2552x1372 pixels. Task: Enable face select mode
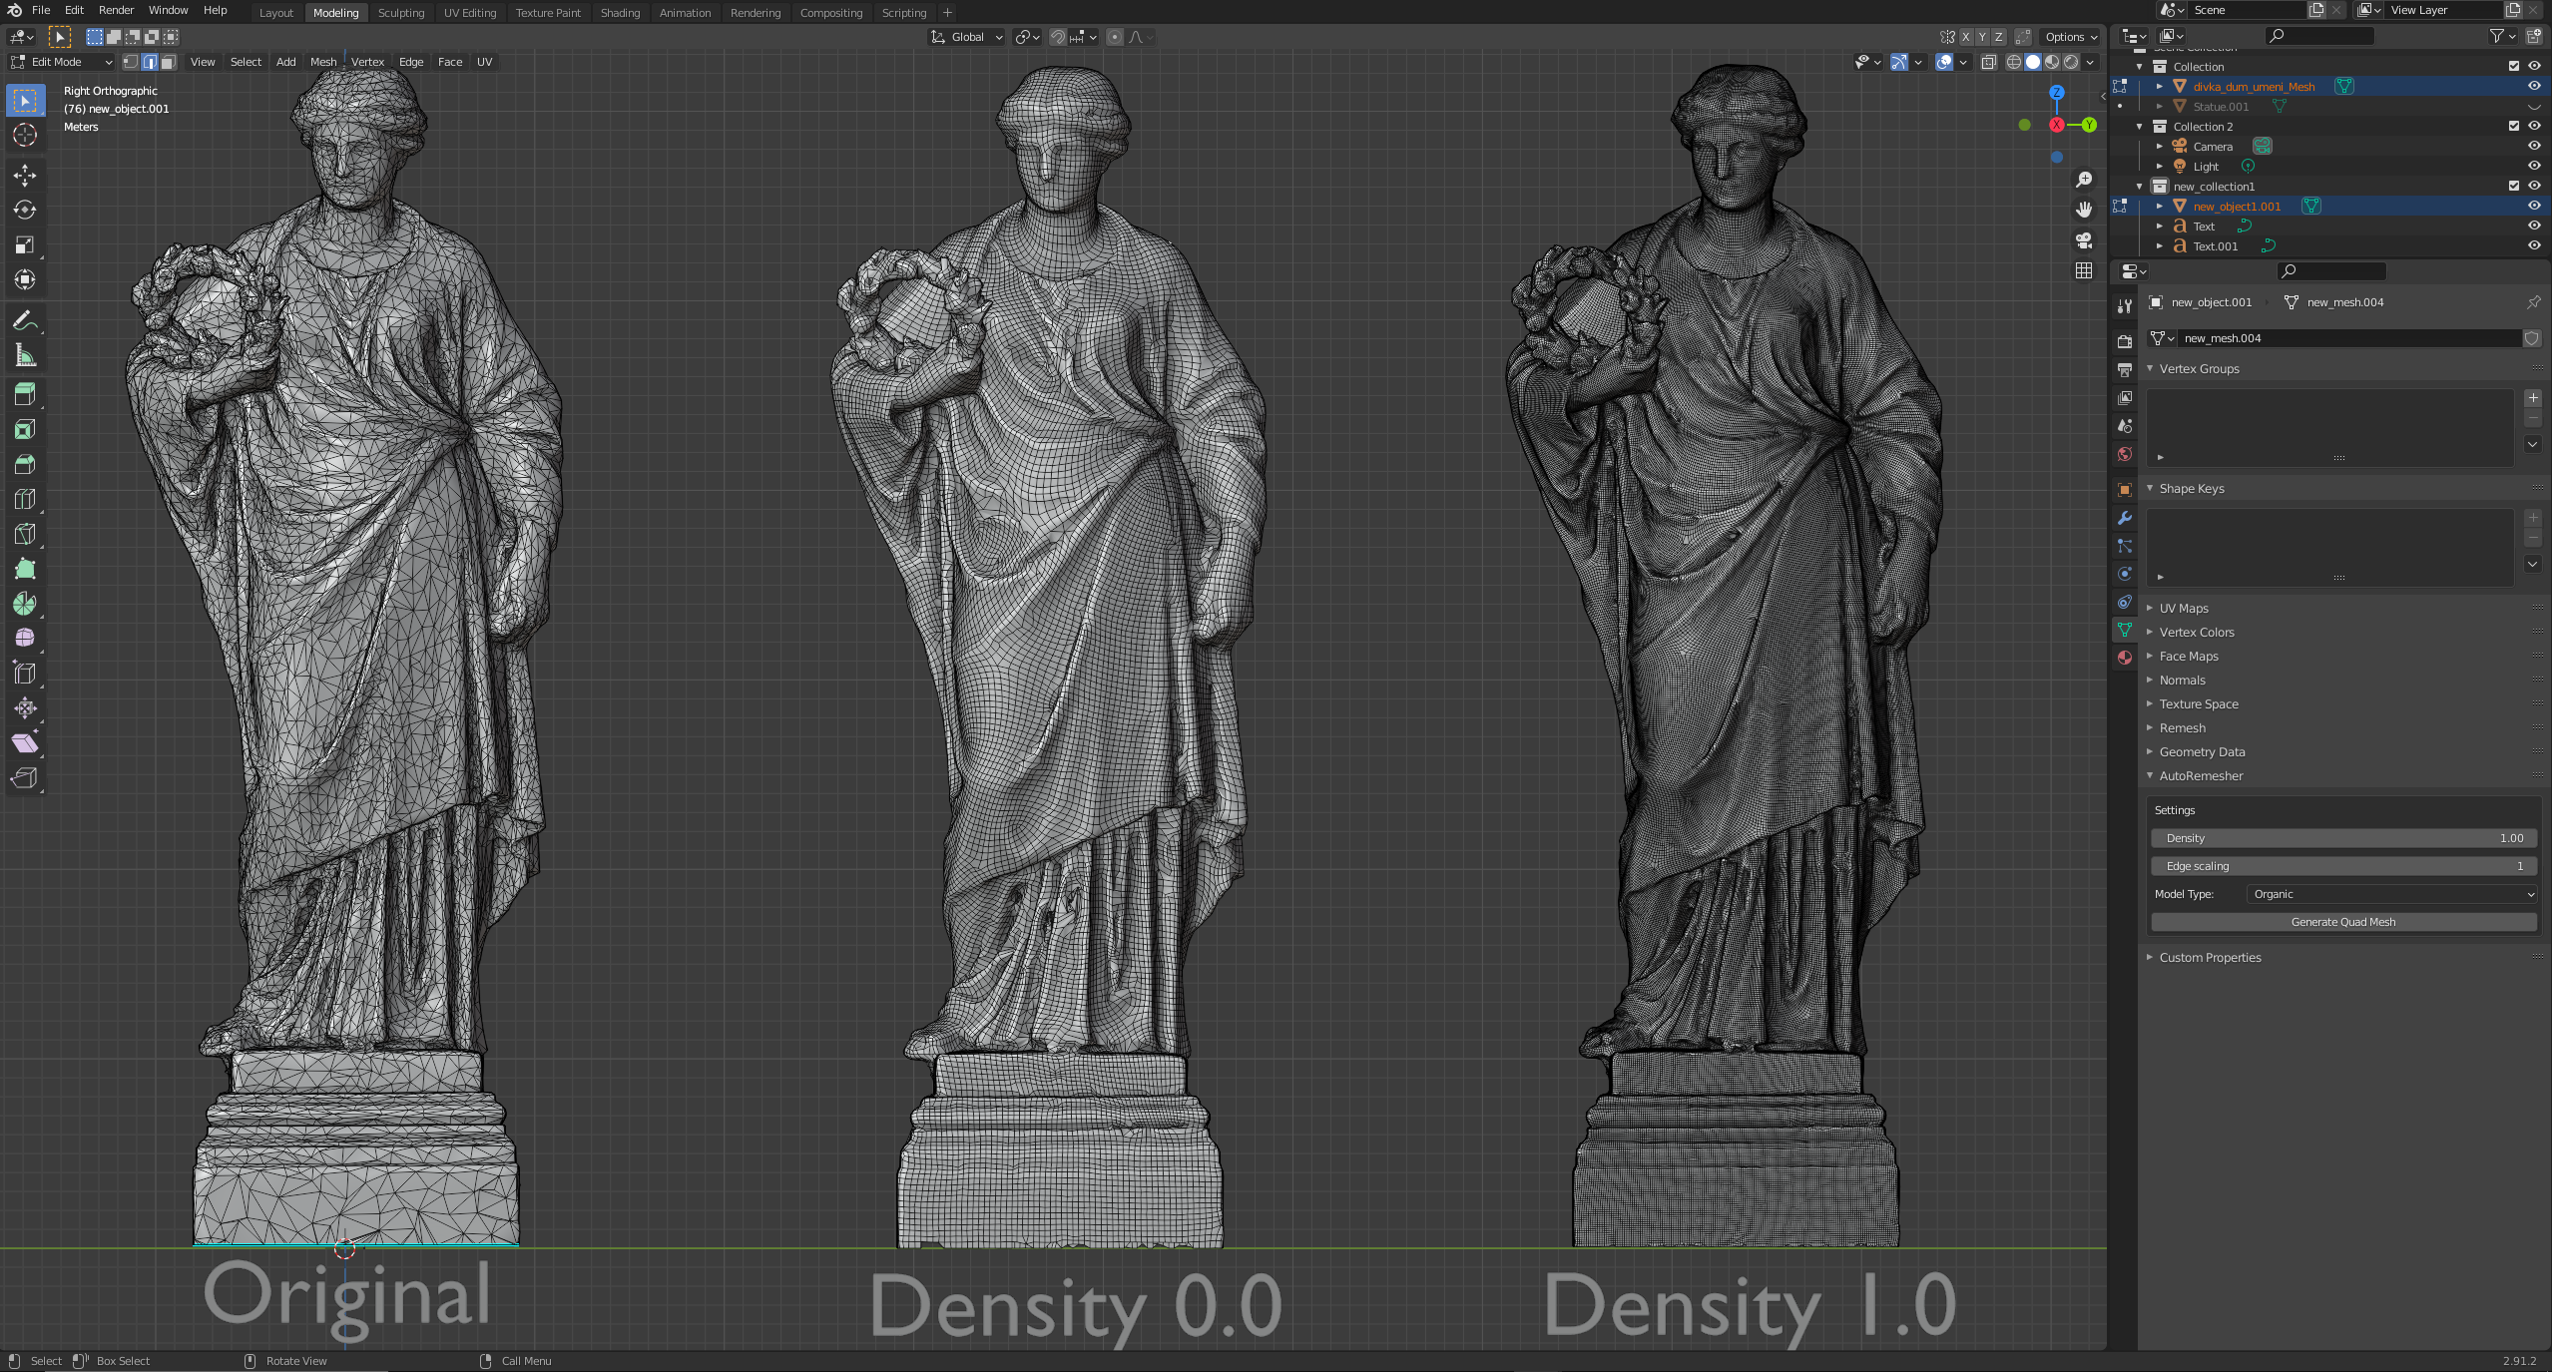pos(169,62)
